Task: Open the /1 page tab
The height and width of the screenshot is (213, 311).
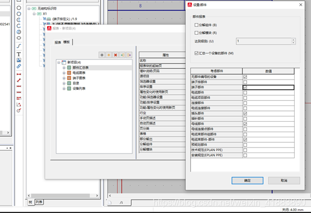Action: 121,202
